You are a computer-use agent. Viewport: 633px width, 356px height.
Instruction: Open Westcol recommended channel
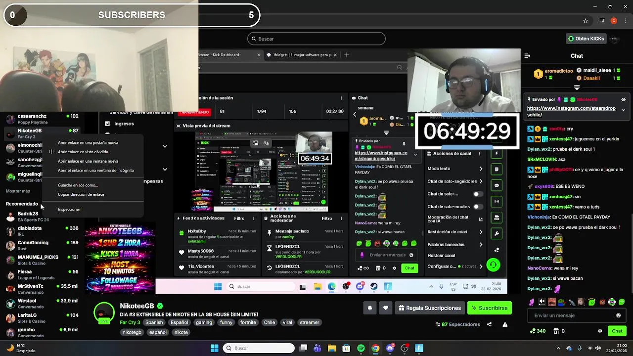click(42, 303)
